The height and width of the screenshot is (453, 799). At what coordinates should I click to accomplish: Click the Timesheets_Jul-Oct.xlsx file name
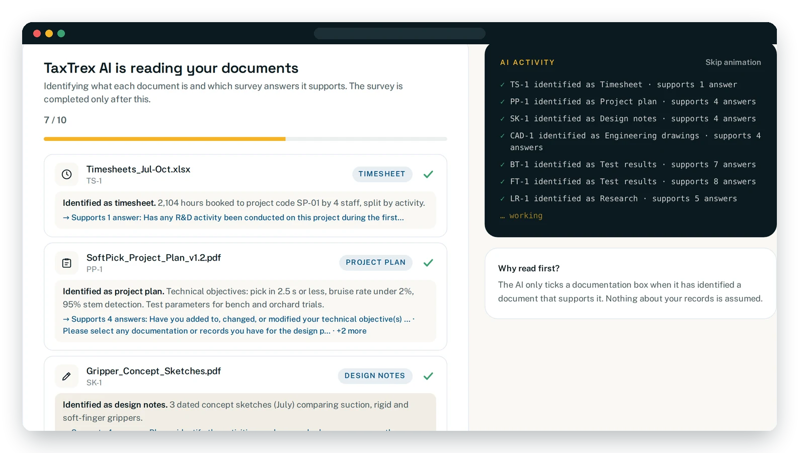tap(138, 169)
